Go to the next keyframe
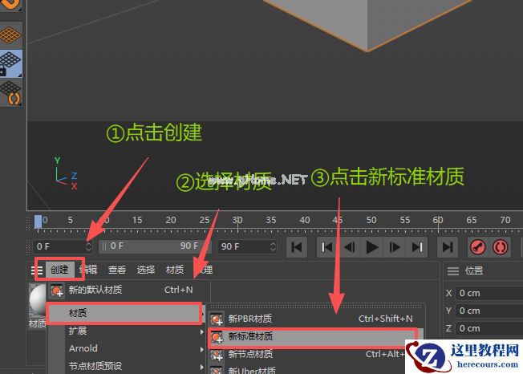 click(x=416, y=247)
